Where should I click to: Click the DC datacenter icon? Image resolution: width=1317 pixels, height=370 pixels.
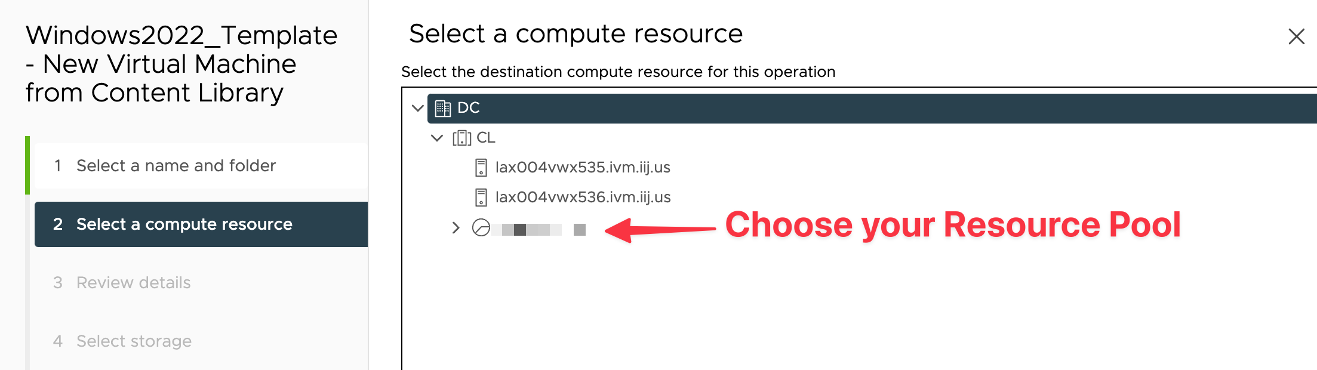click(443, 108)
